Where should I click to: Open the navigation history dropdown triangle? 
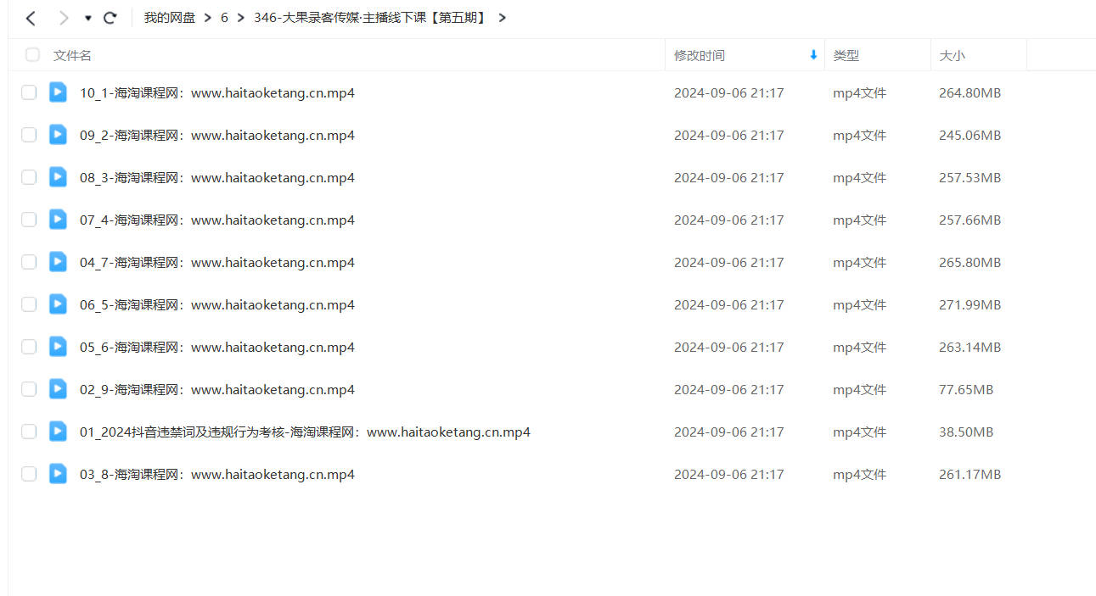click(x=87, y=18)
